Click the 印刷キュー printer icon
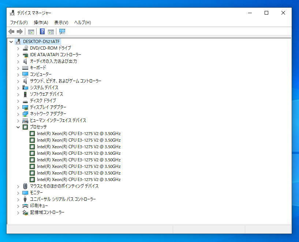Image resolution: width=299 pixels, height=242 pixels. point(25,206)
